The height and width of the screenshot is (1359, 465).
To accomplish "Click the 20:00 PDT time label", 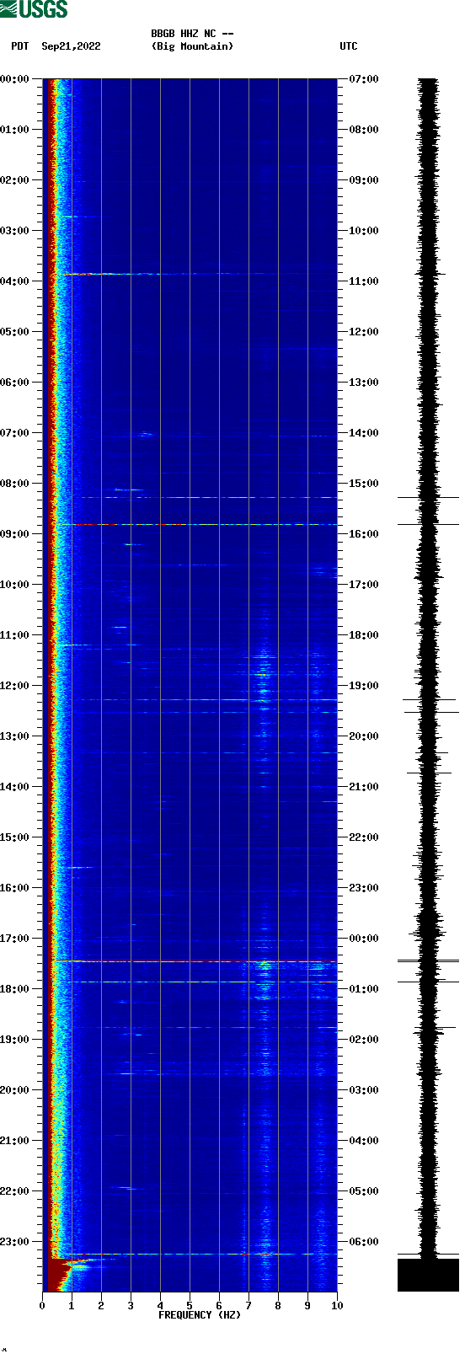I will click(x=14, y=1090).
